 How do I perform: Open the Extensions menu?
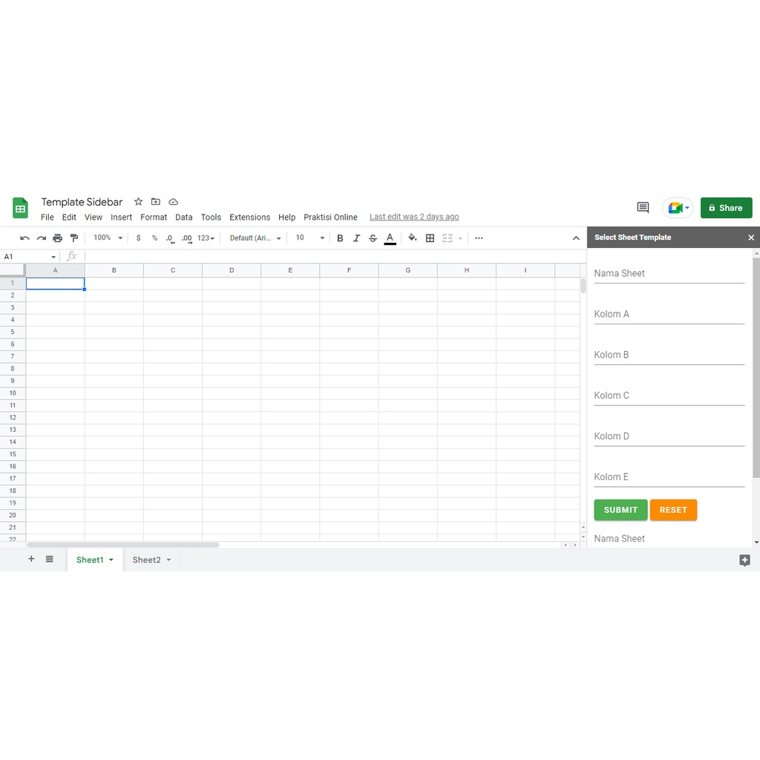pos(249,217)
